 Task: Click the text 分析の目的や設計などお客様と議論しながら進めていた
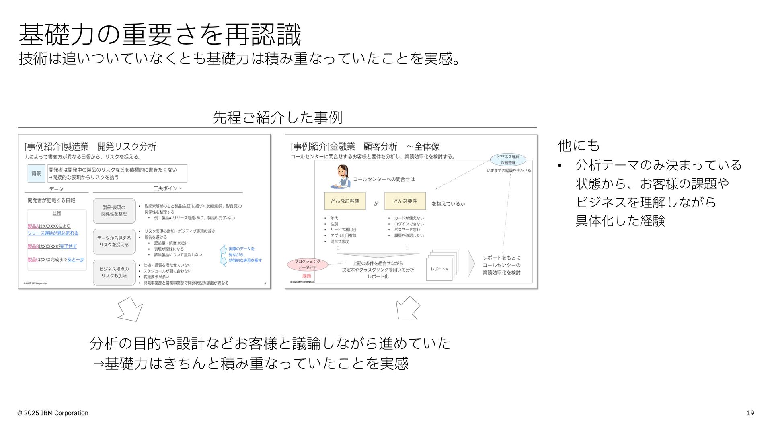pos(270,343)
